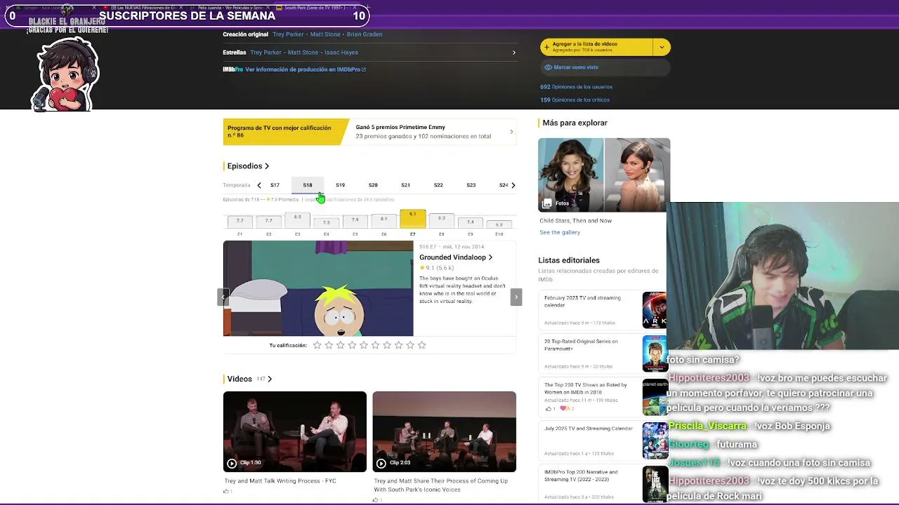Screen dimensions: 899x505
Task: Click the July 2025 calendar list thumbnail
Action: (x=655, y=440)
